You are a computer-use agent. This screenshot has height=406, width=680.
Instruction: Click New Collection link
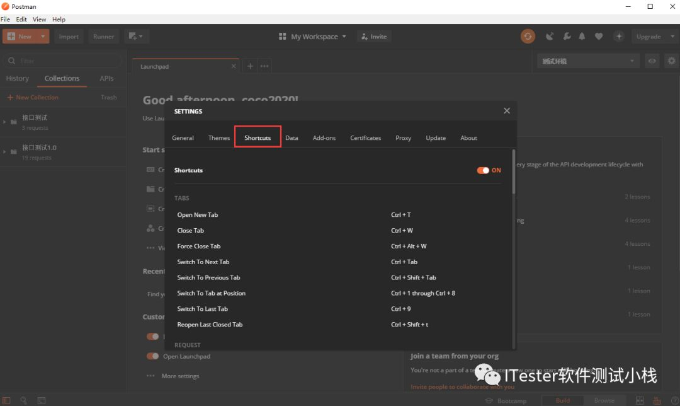pyautogui.click(x=33, y=97)
